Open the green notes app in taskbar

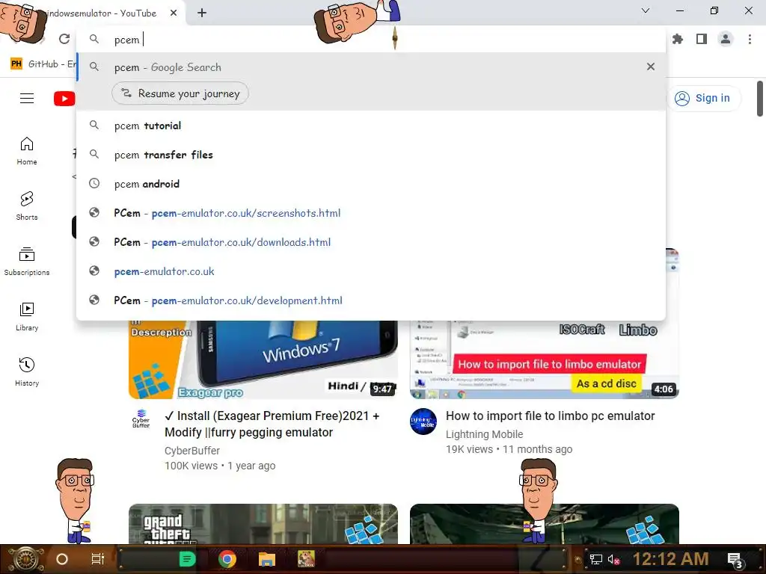pos(186,559)
